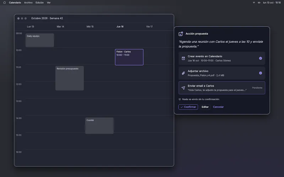This screenshot has width=284, height=177.
Task: Open the Calendario menu
Action: pos(15,3)
